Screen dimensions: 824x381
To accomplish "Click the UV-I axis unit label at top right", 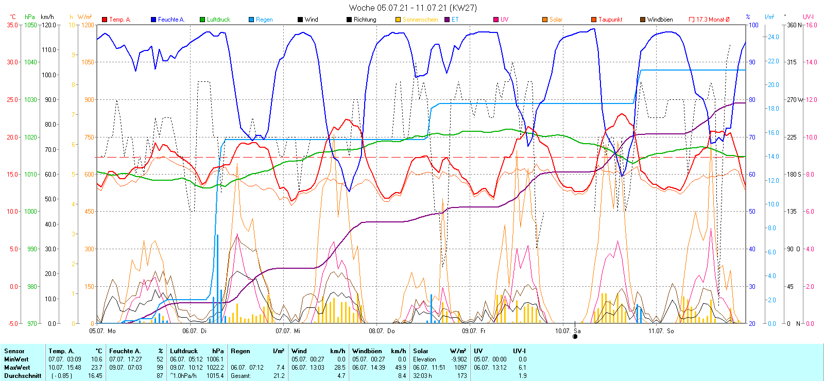I will coord(808,17).
